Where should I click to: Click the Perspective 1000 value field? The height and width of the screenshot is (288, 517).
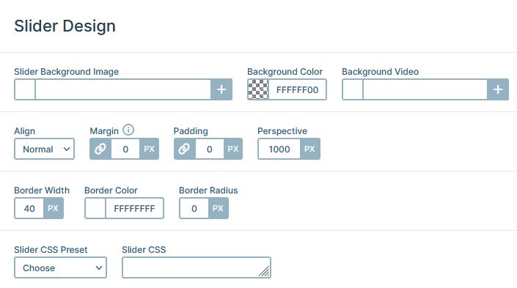click(279, 149)
